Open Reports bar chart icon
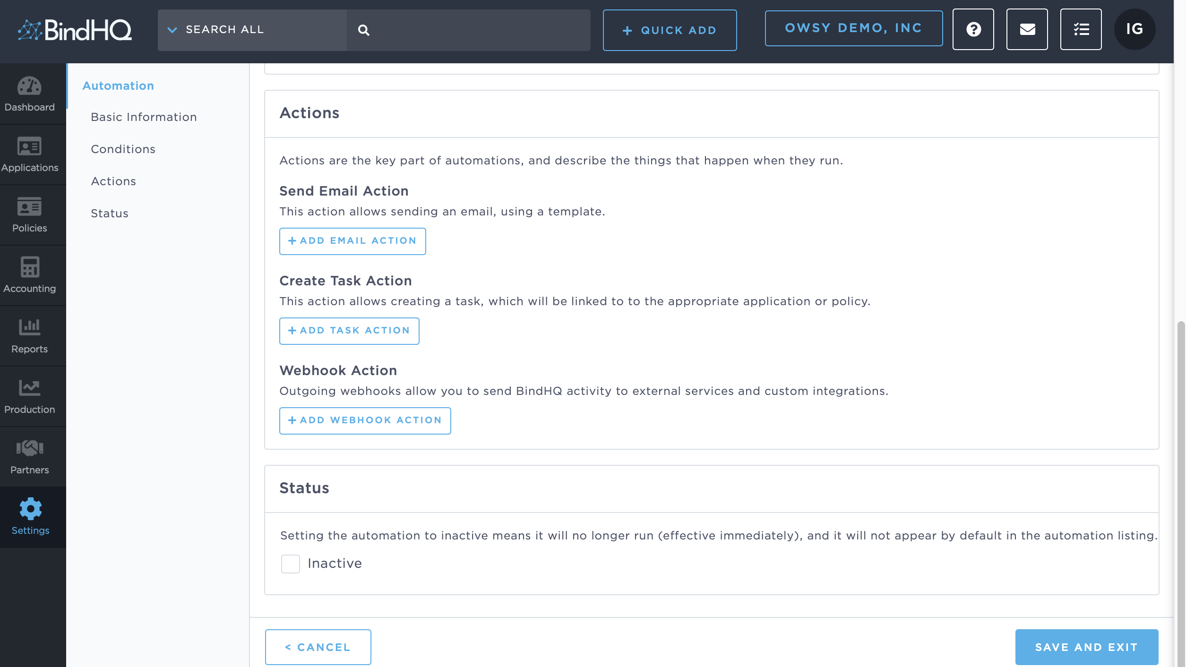Image resolution: width=1186 pixels, height=667 pixels. point(29,327)
